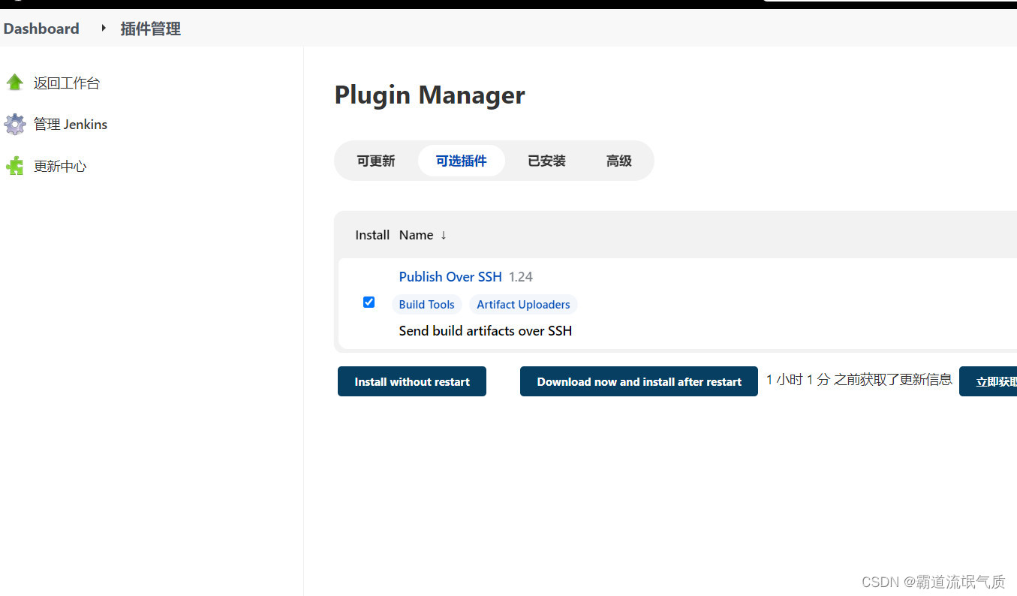Sort the plugin list by Name column
The width and height of the screenshot is (1017, 596).
pyautogui.click(x=423, y=235)
